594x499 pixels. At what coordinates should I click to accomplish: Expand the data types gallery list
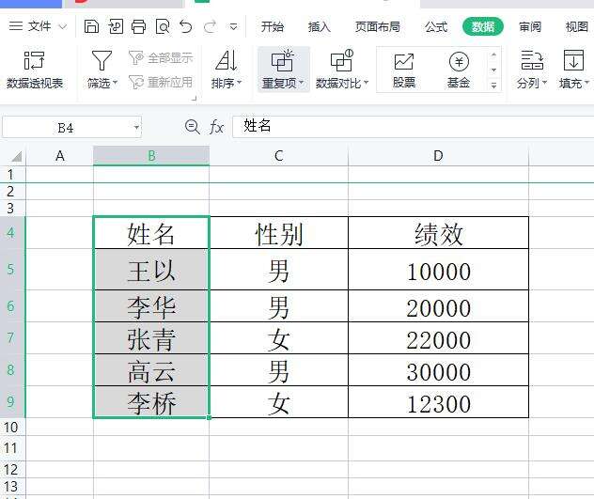(493, 86)
